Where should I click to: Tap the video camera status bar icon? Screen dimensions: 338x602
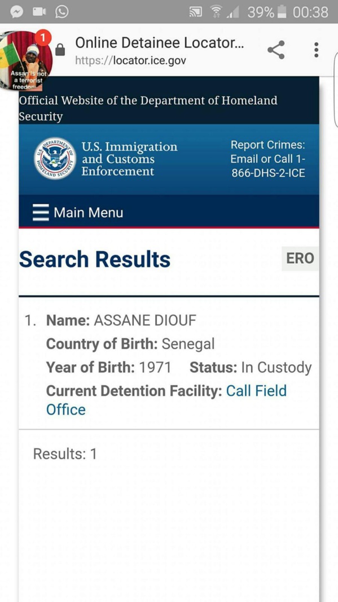pyautogui.click(x=38, y=10)
